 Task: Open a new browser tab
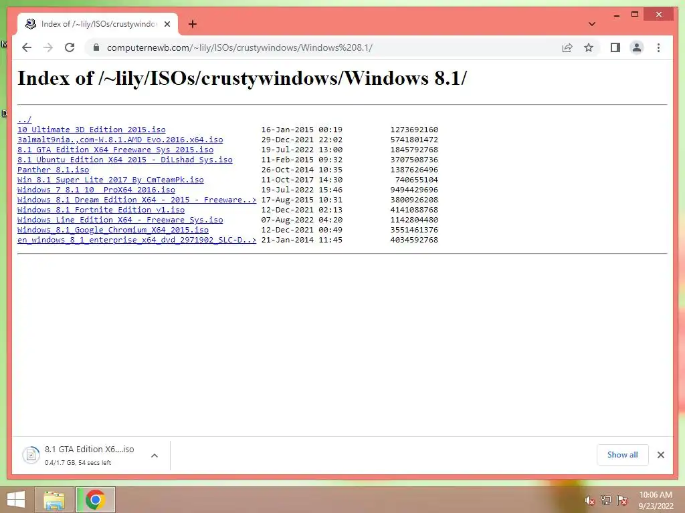(x=193, y=24)
